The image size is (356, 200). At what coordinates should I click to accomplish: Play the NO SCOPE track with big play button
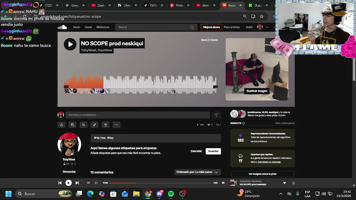[x=70, y=44]
